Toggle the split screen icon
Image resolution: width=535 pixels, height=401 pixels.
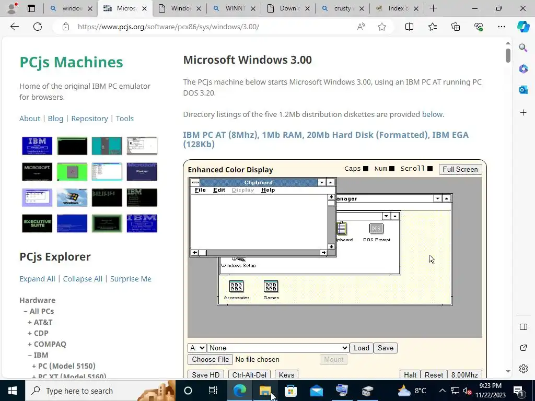pos(409,27)
